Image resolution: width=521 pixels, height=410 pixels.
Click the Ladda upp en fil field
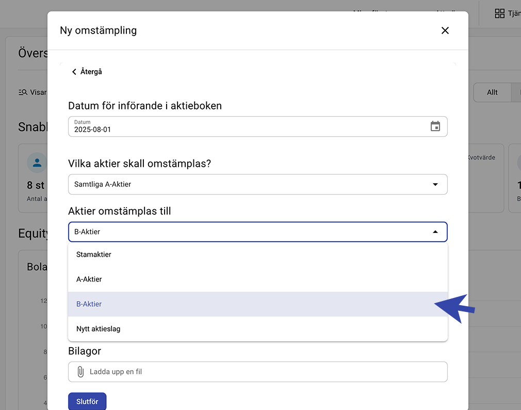tap(257, 372)
